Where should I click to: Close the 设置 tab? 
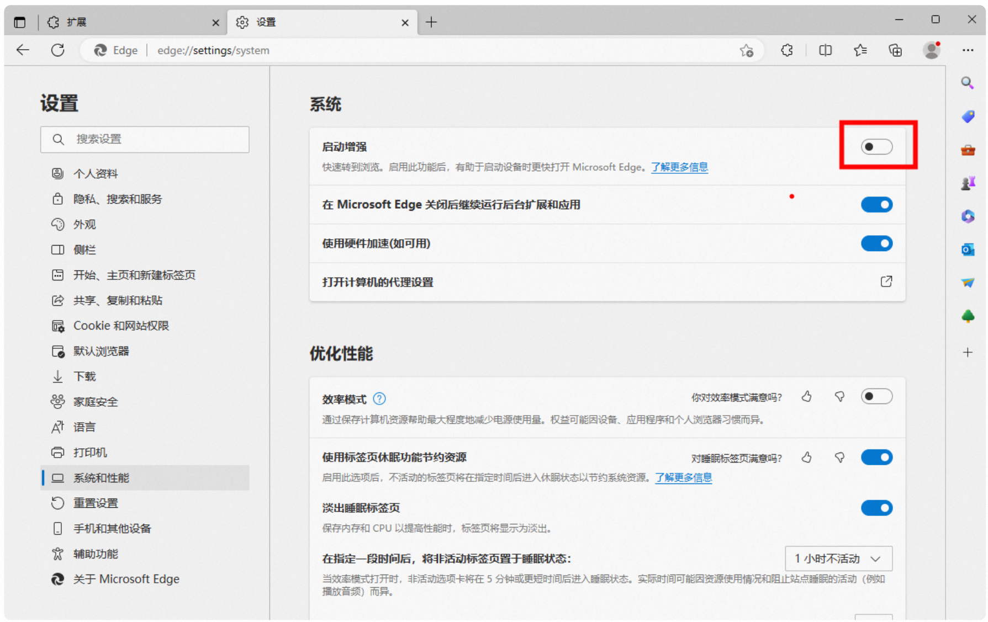tap(405, 23)
